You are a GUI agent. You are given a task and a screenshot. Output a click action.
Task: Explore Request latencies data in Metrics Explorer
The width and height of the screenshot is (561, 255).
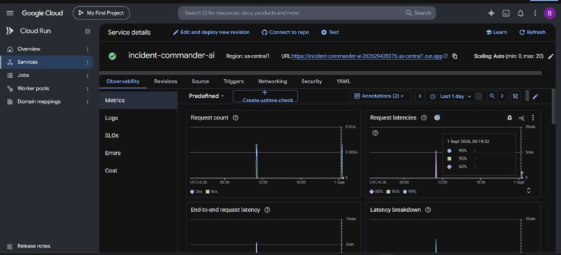point(521,118)
